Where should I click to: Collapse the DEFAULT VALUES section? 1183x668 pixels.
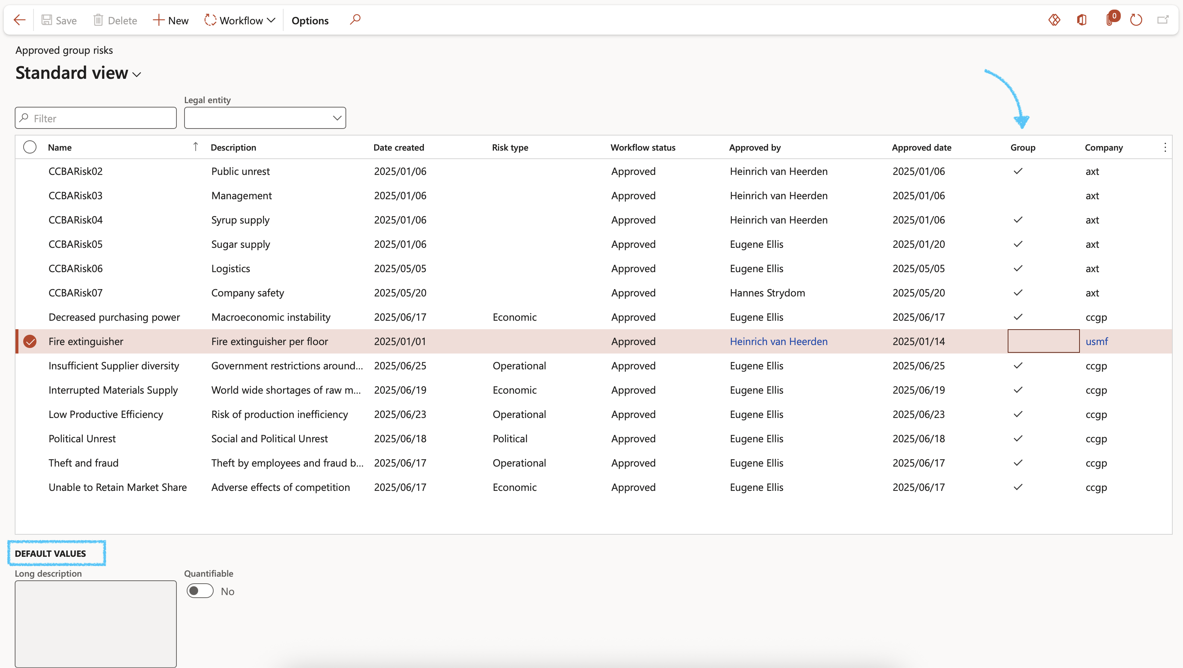point(50,553)
